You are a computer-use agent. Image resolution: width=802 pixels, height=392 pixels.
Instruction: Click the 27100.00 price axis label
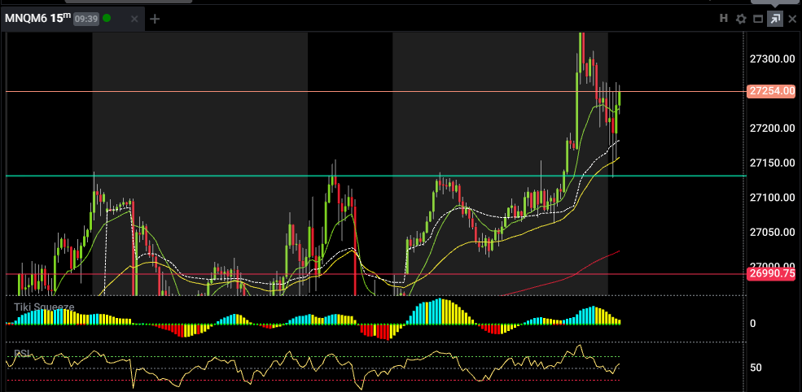click(x=773, y=198)
